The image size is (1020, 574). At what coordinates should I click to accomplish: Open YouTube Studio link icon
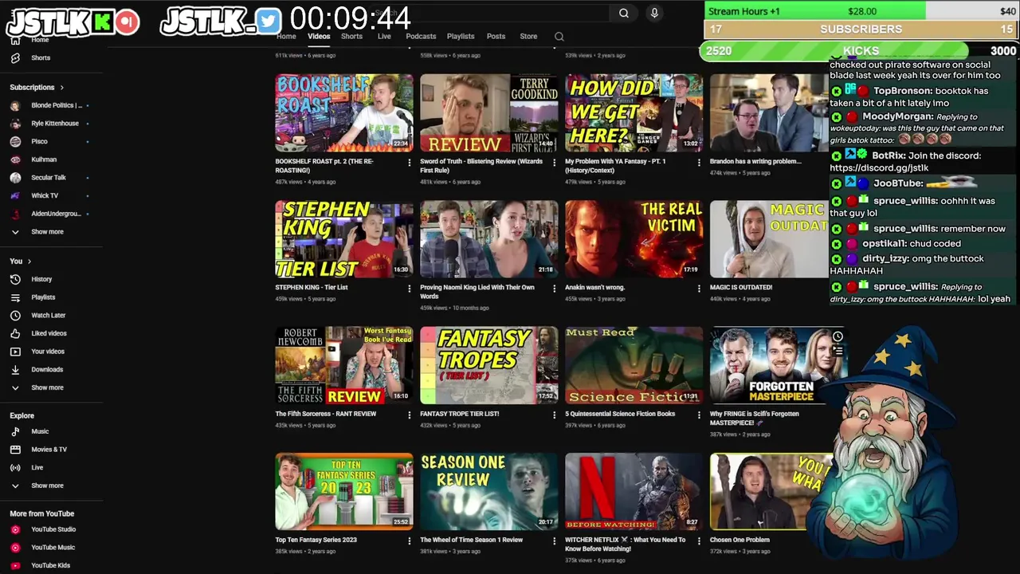(x=15, y=529)
